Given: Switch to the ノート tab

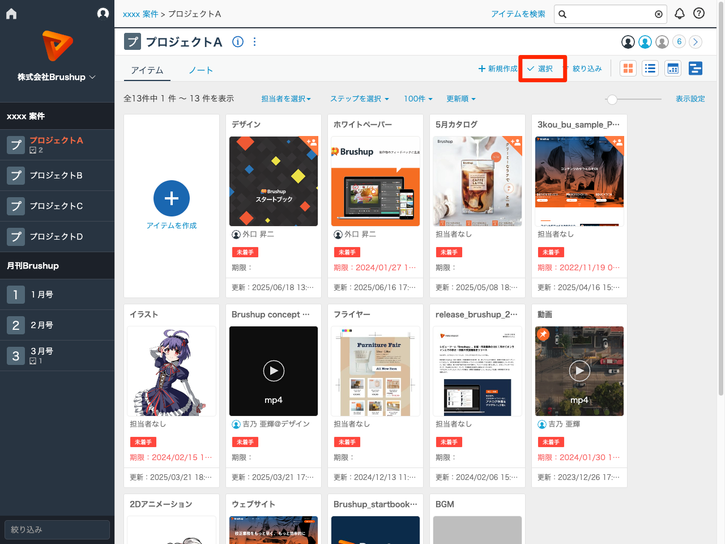Looking at the screenshot, I should coord(201,70).
